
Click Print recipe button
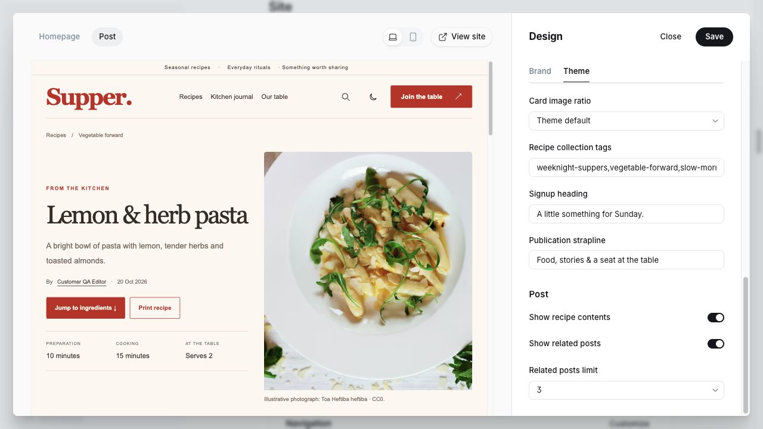(x=155, y=308)
